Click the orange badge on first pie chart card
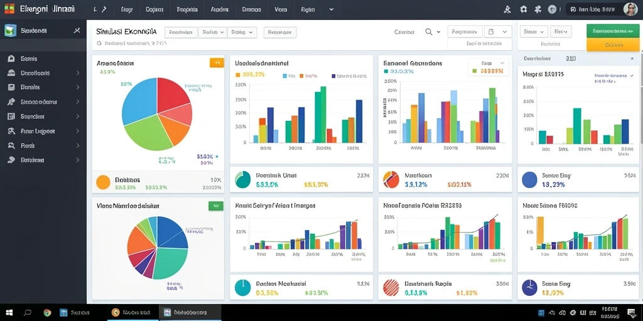Image resolution: width=643 pixels, height=321 pixels. [217, 63]
